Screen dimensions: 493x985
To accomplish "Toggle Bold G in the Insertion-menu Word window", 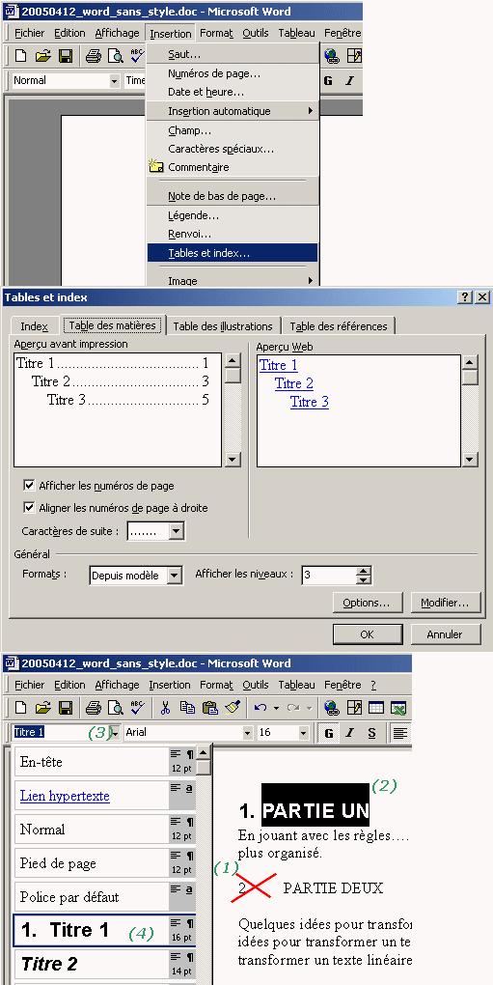I will pos(328,80).
